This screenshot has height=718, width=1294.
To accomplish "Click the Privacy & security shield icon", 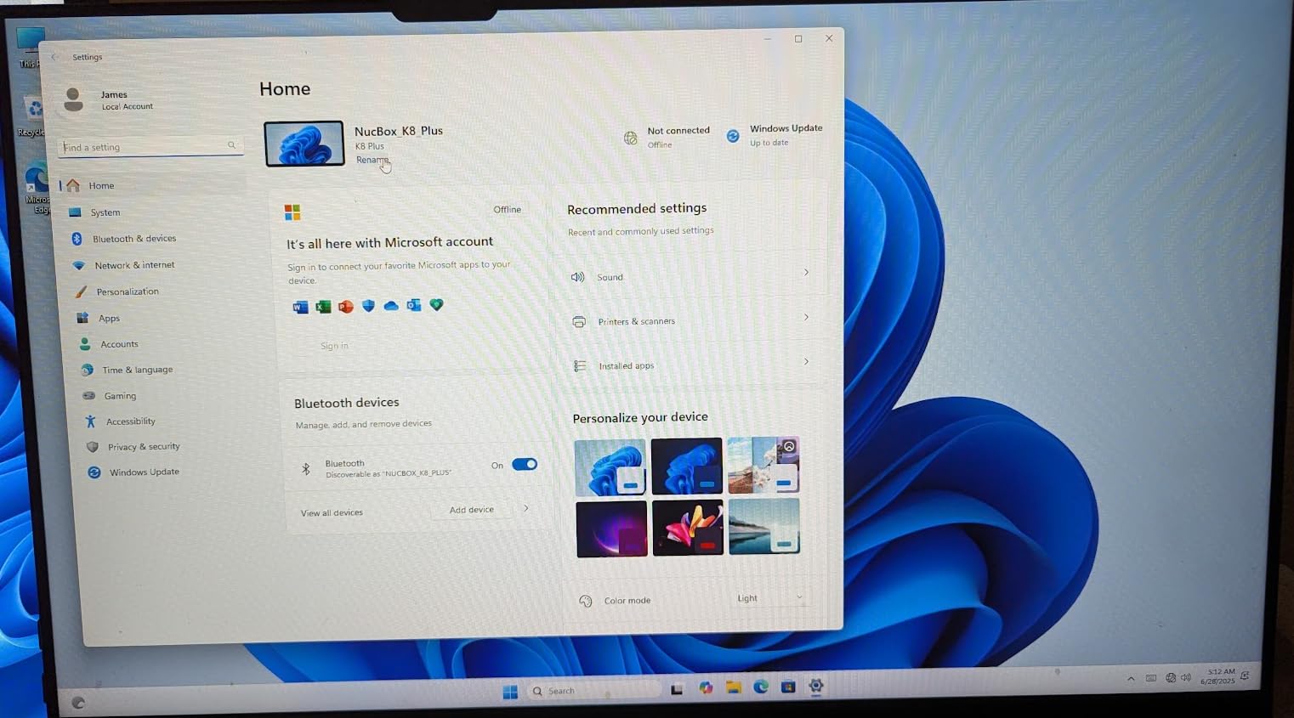I will 93,447.
